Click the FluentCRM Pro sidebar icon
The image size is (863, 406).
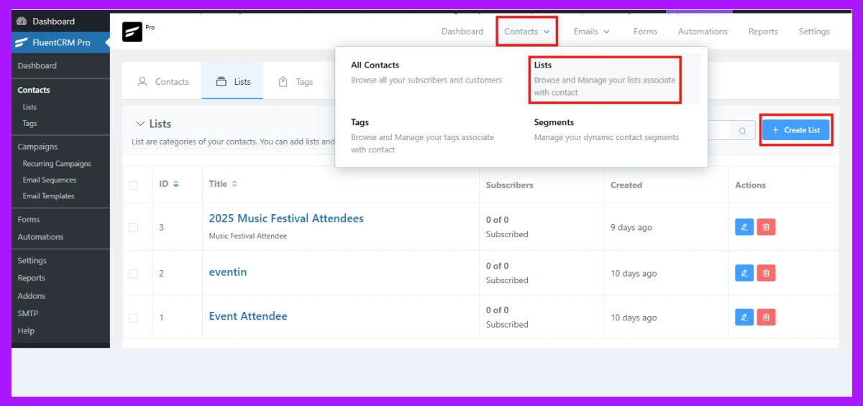(22, 42)
